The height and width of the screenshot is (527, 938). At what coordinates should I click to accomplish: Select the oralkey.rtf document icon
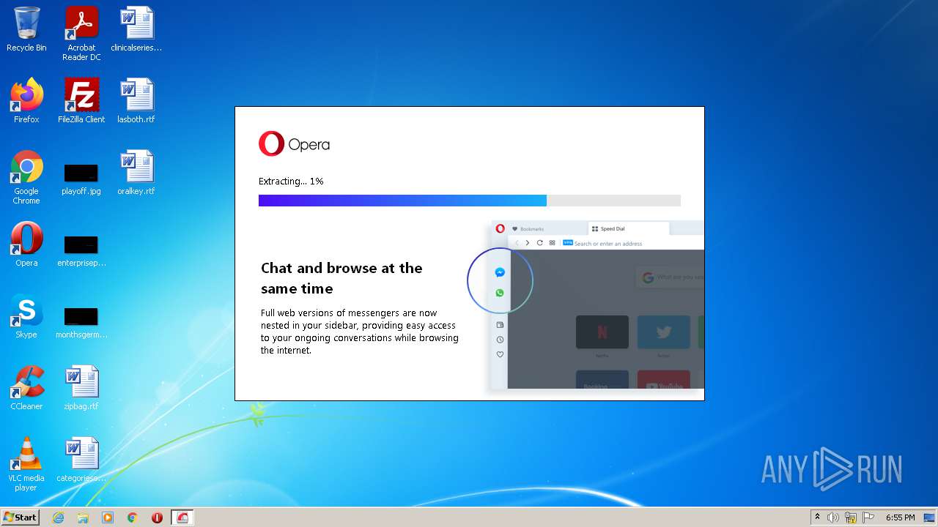pos(136,173)
